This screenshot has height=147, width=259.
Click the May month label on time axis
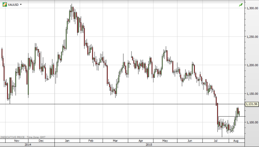pyautogui.click(x=165, y=141)
